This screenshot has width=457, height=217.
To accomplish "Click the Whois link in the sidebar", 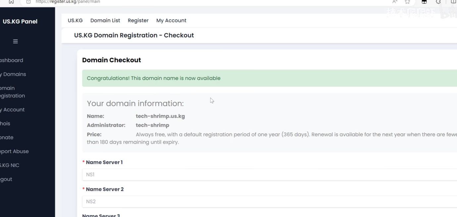I will click(5, 124).
